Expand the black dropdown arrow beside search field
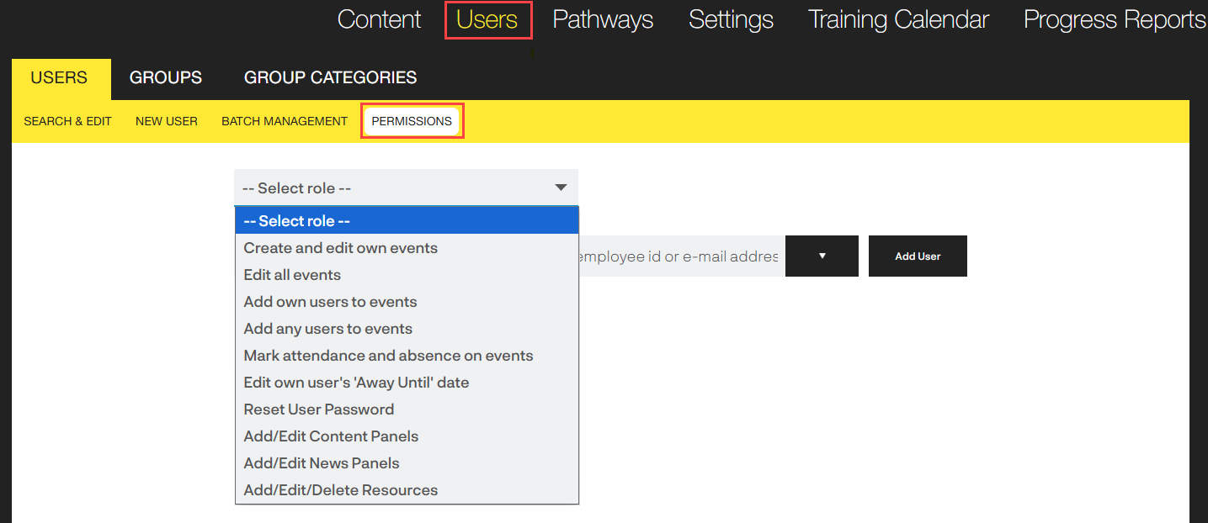Image resolution: width=1208 pixels, height=523 pixels. point(822,256)
